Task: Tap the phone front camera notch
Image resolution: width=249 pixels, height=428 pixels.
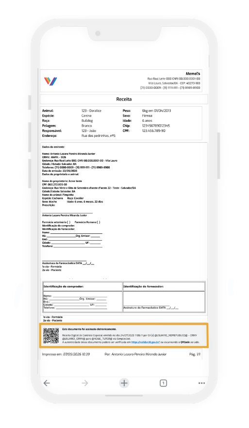Action: 98,33
